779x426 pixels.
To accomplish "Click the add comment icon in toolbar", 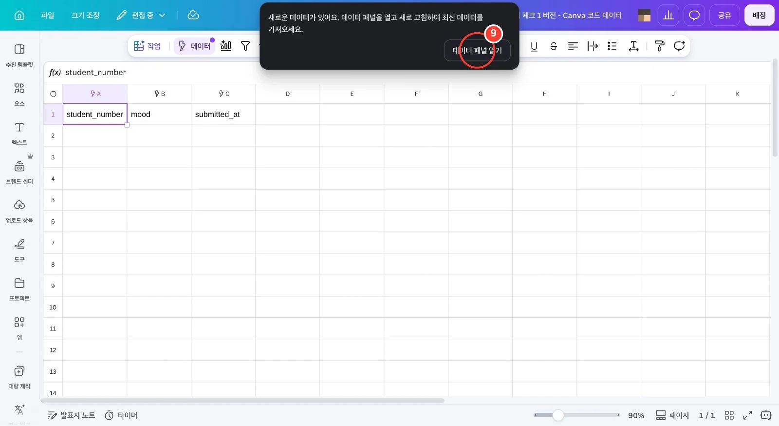I will (x=679, y=46).
